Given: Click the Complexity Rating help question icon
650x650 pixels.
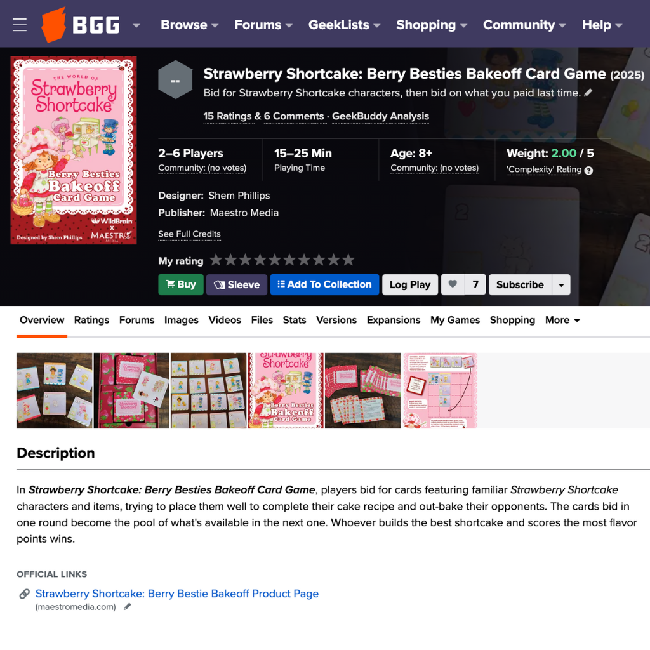Looking at the screenshot, I should pyautogui.click(x=588, y=170).
